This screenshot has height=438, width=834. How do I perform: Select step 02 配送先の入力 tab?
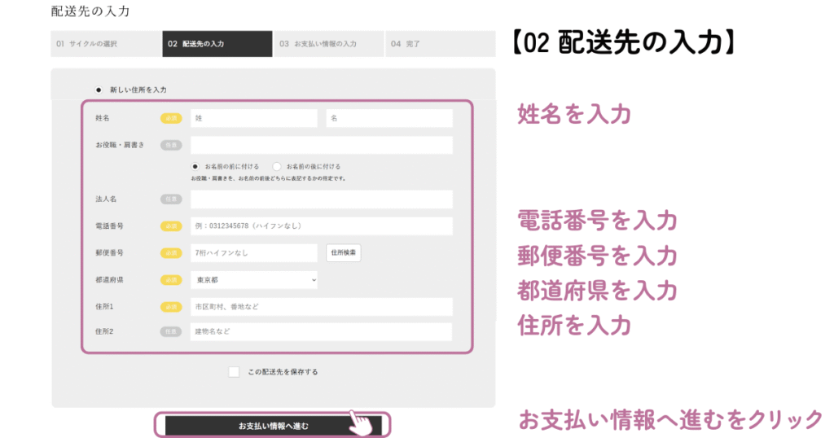click(x=217, y=44)
